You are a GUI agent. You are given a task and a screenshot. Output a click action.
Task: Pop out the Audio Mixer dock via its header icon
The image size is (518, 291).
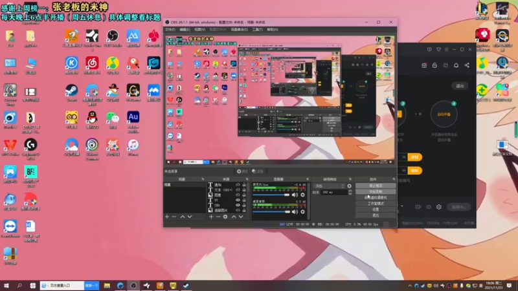tap(307, 179)
